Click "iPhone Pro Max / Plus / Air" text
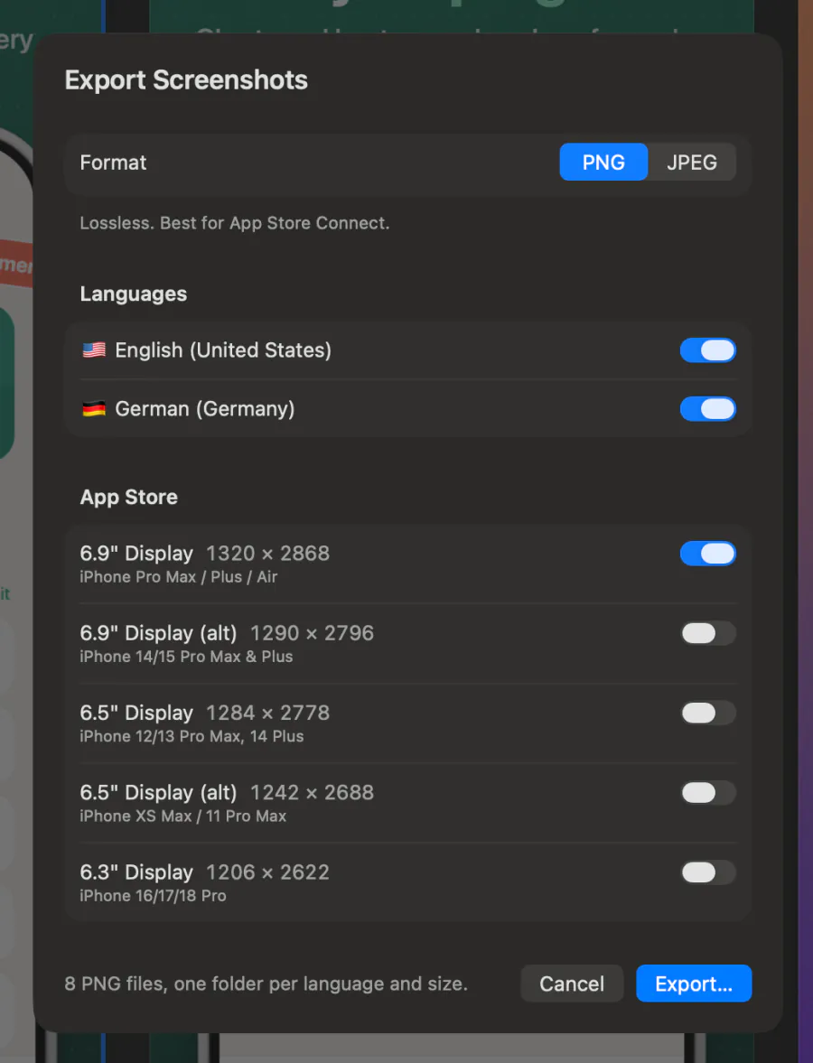813x1063 pixels. click(x=178, y=577)
